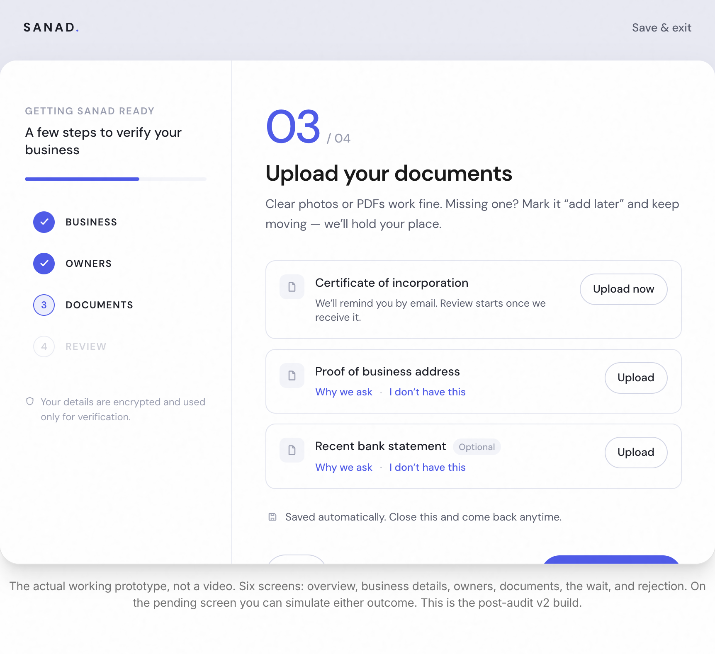Viewport: 715px width, 654px height.
Task: Upload Recent bank statement
Action: pos(636,453)
